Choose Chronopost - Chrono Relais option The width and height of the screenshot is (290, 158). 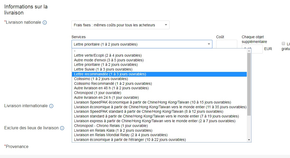click(x=111, y=126)
